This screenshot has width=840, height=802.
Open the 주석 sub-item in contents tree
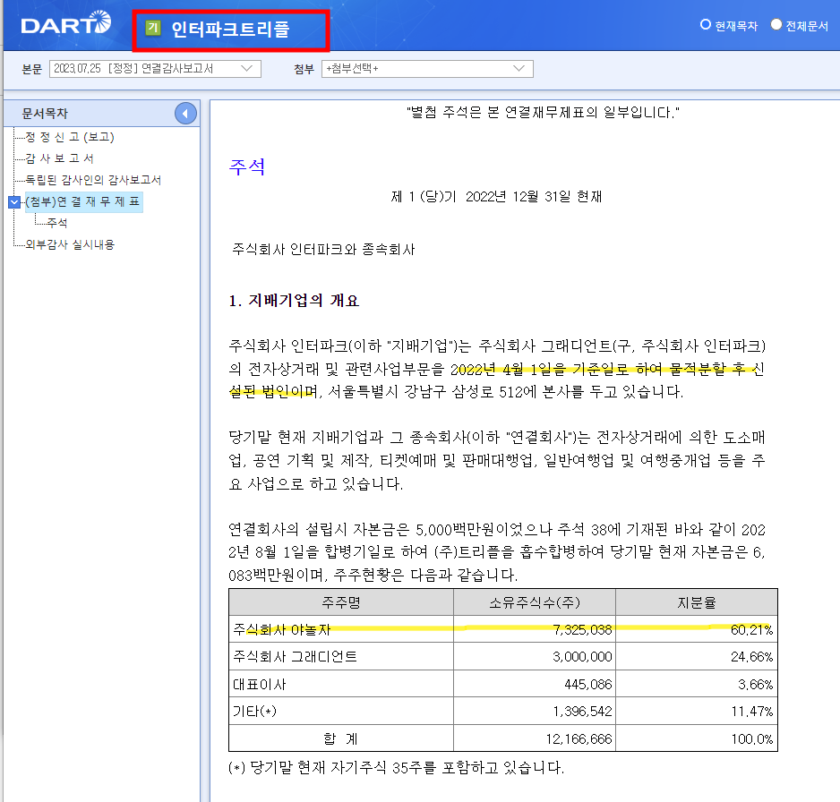coord(56,223)
